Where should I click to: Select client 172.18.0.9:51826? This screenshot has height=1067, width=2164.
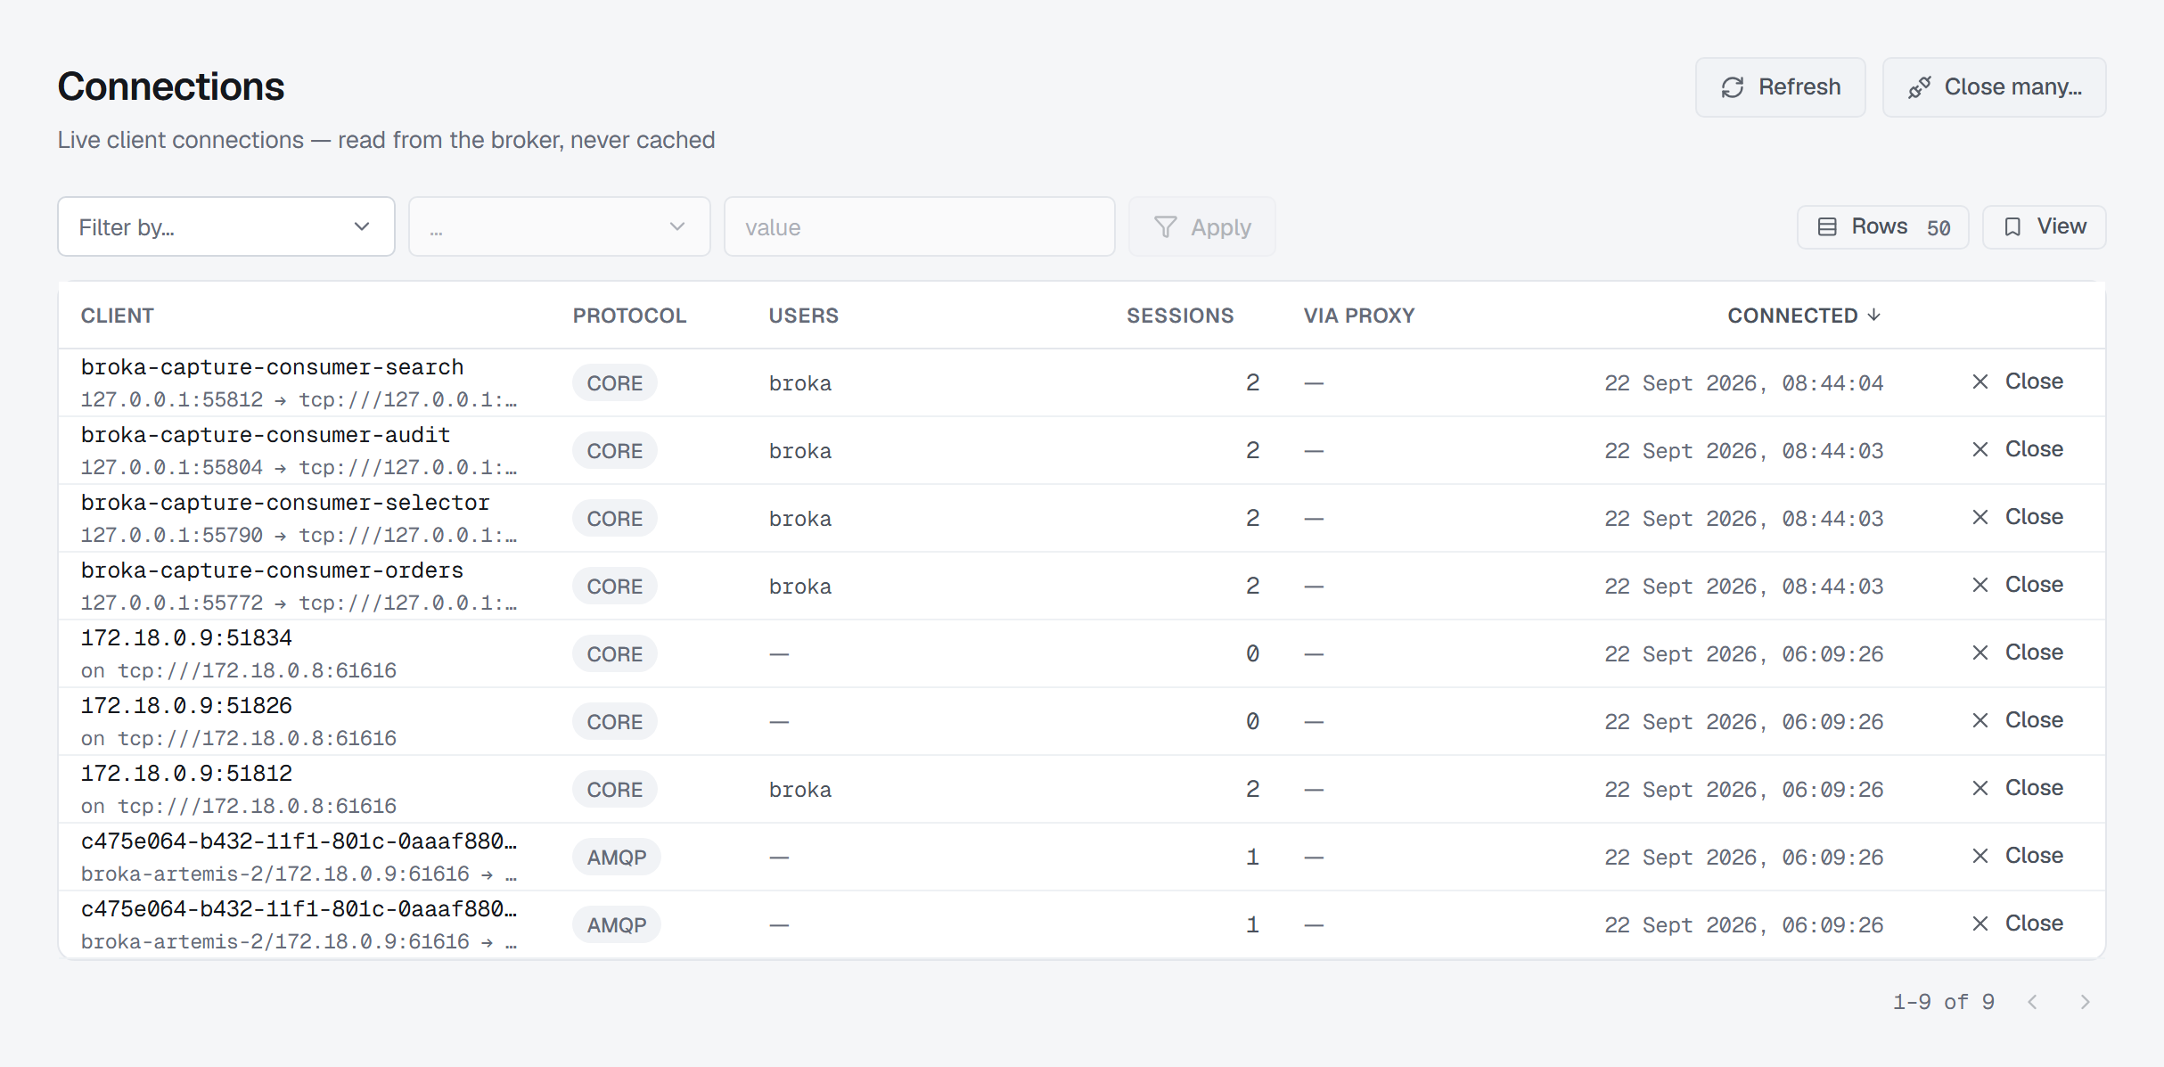pyautogui.click(x=186, y=706)
